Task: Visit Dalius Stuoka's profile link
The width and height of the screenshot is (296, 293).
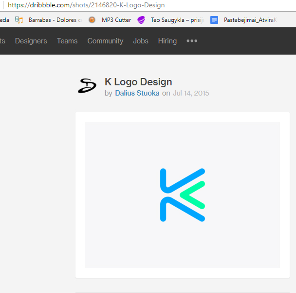Action: tap(137, 93)
